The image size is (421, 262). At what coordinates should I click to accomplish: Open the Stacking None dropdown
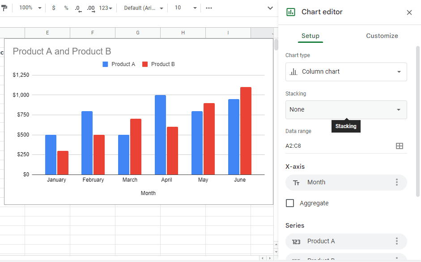point(346,109)
